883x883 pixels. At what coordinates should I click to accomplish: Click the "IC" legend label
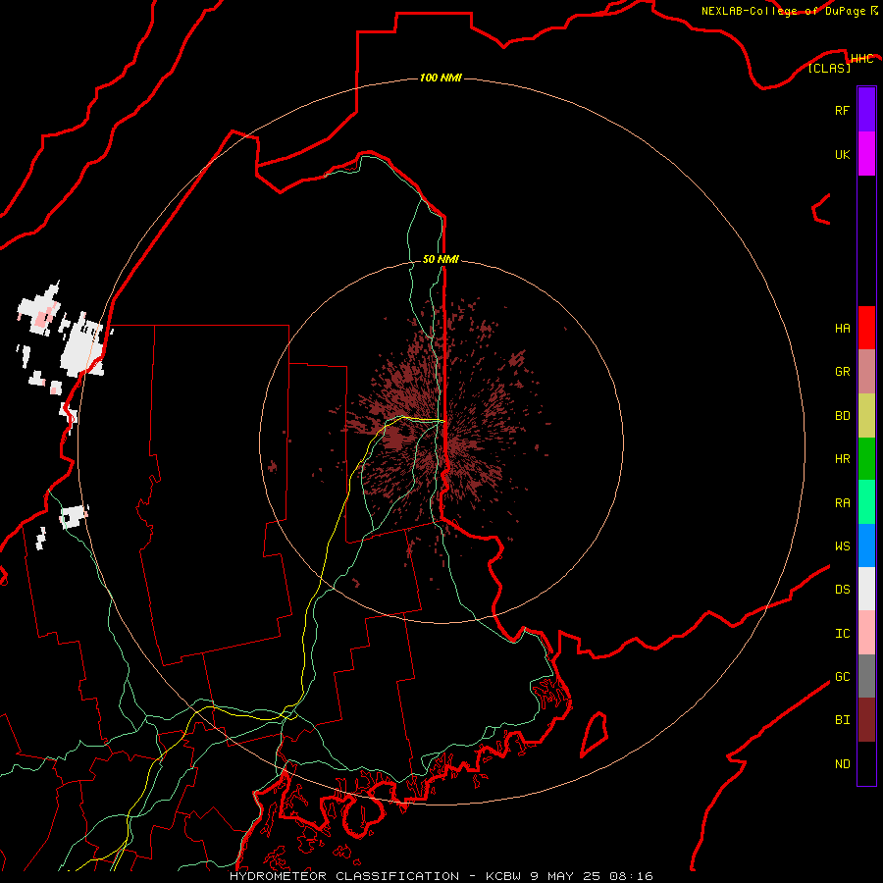(x=842, y=634)
